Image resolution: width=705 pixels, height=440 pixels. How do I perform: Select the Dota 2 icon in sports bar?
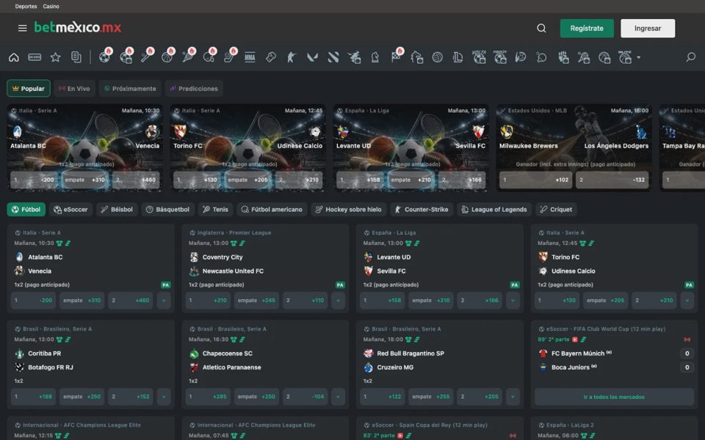pyautogui.click(x=333, y=57)
